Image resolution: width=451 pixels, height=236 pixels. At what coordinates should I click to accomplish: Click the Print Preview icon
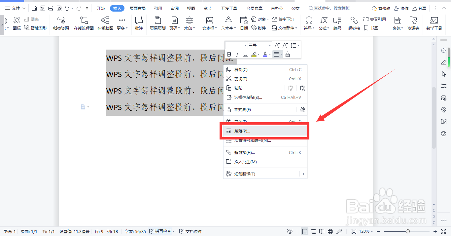coord(59,8)
